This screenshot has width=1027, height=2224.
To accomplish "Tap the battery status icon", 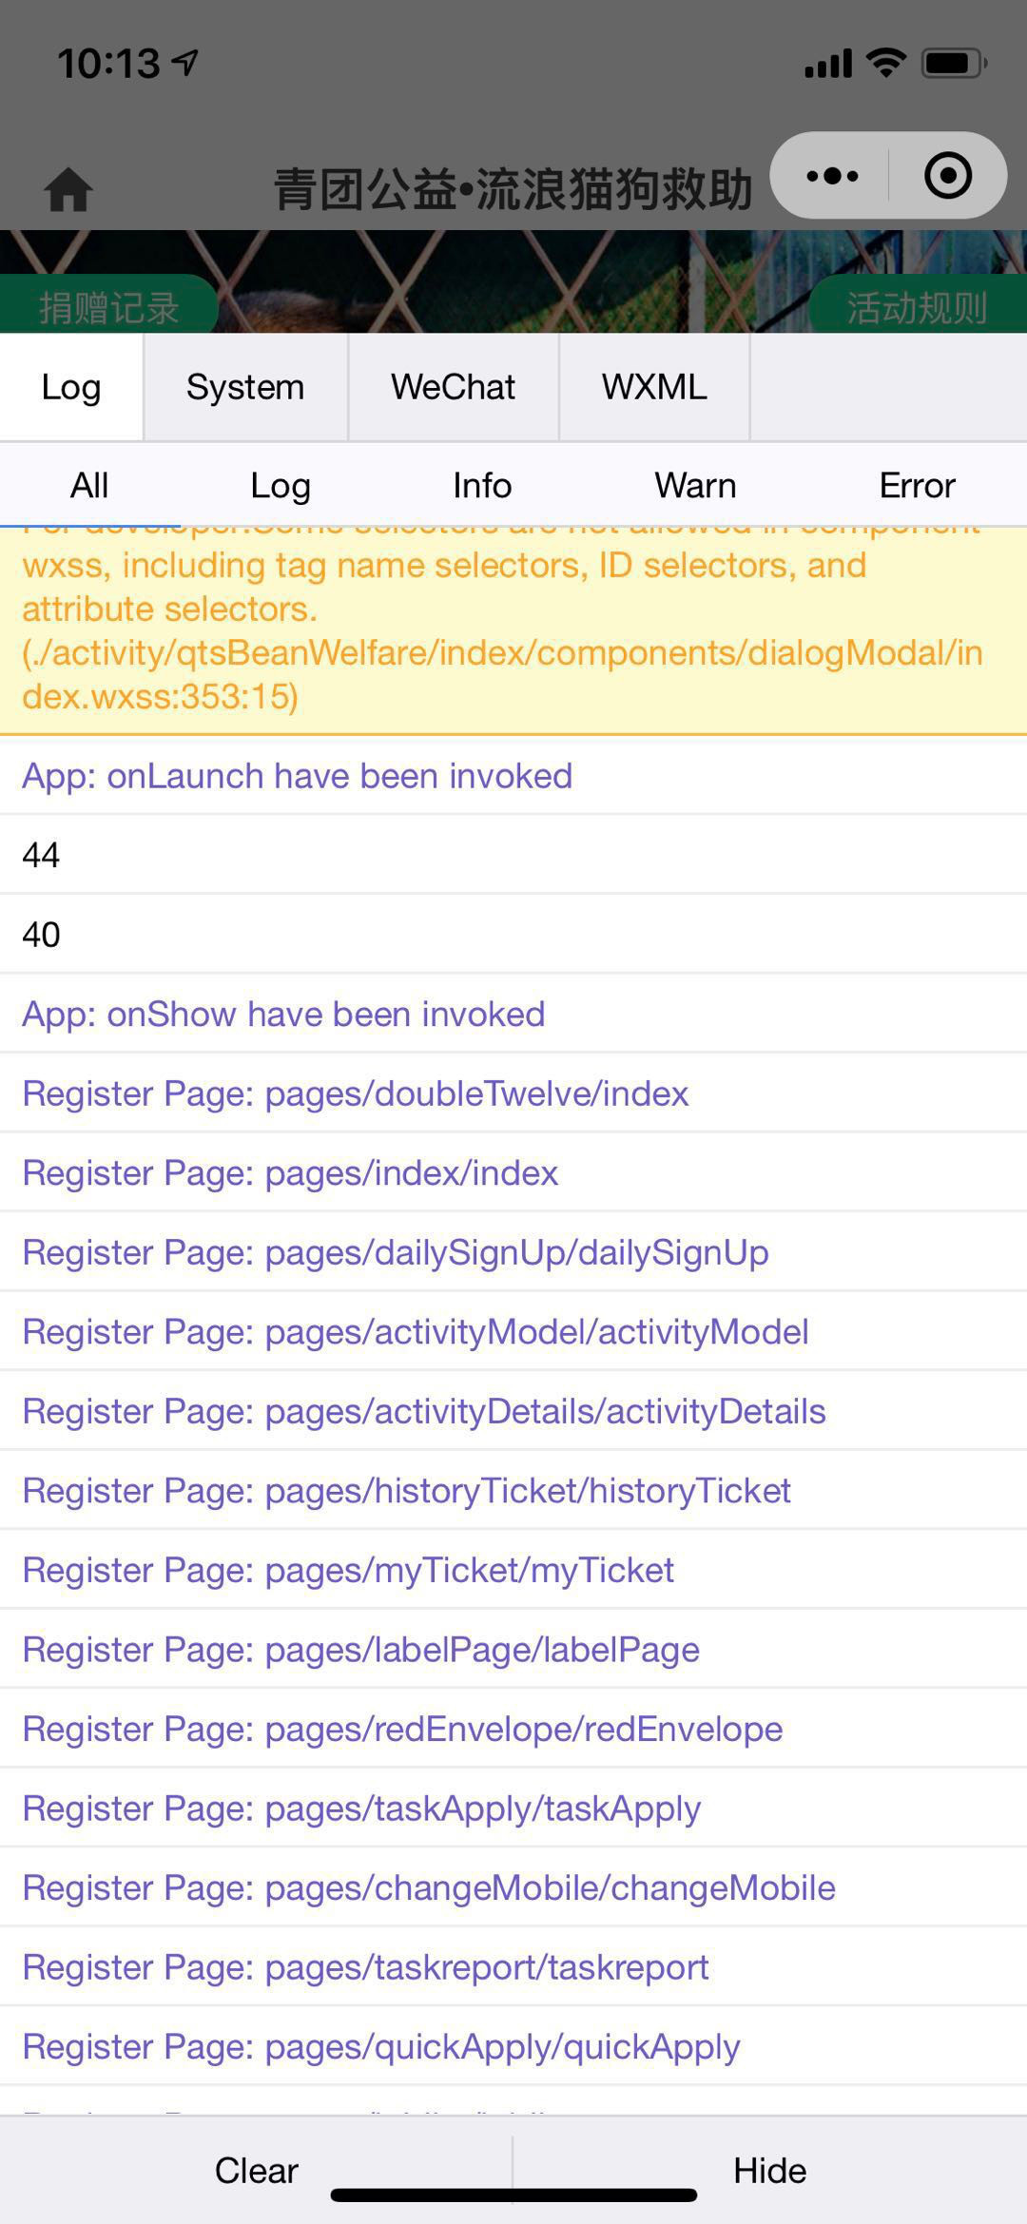I will tap(954, 64).
